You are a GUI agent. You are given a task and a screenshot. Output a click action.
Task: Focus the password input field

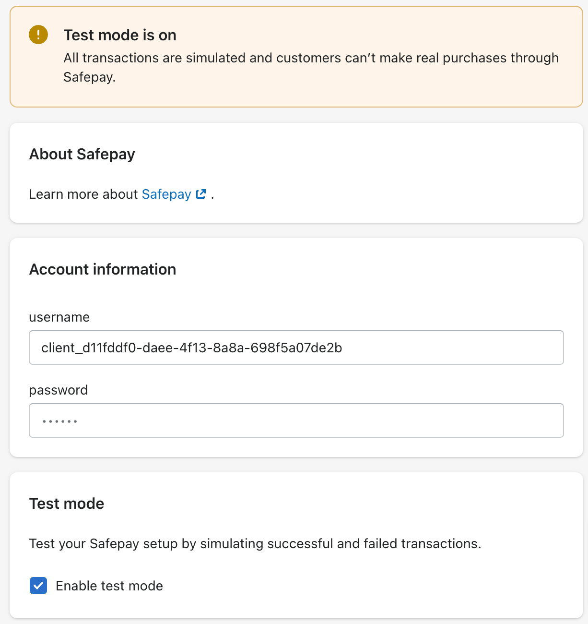pos(296,420)
